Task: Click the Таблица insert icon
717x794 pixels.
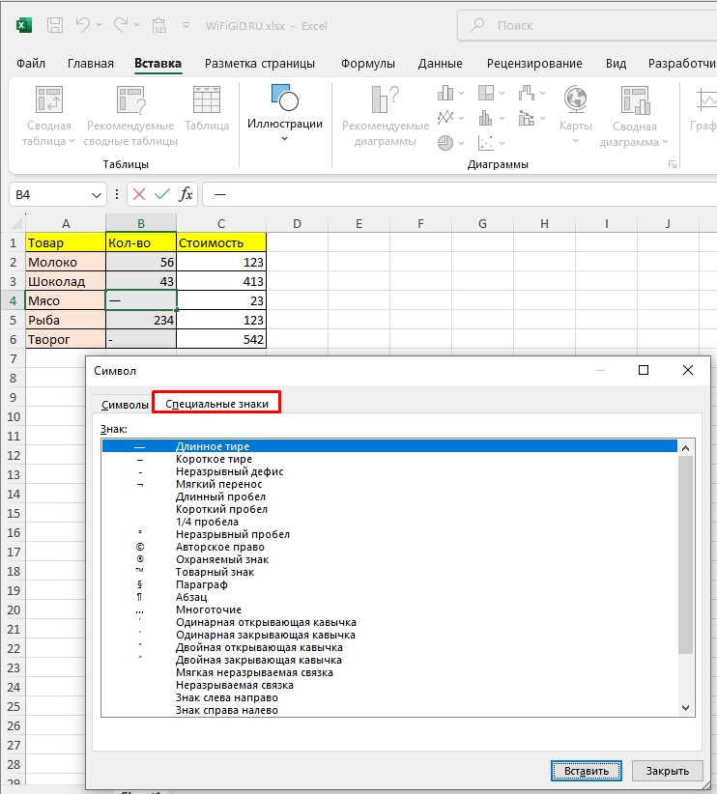Action: coord(207,99)
